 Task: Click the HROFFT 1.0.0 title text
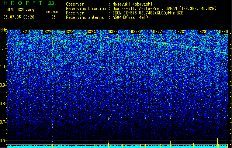pyautogui.click(x=29, y=3)
